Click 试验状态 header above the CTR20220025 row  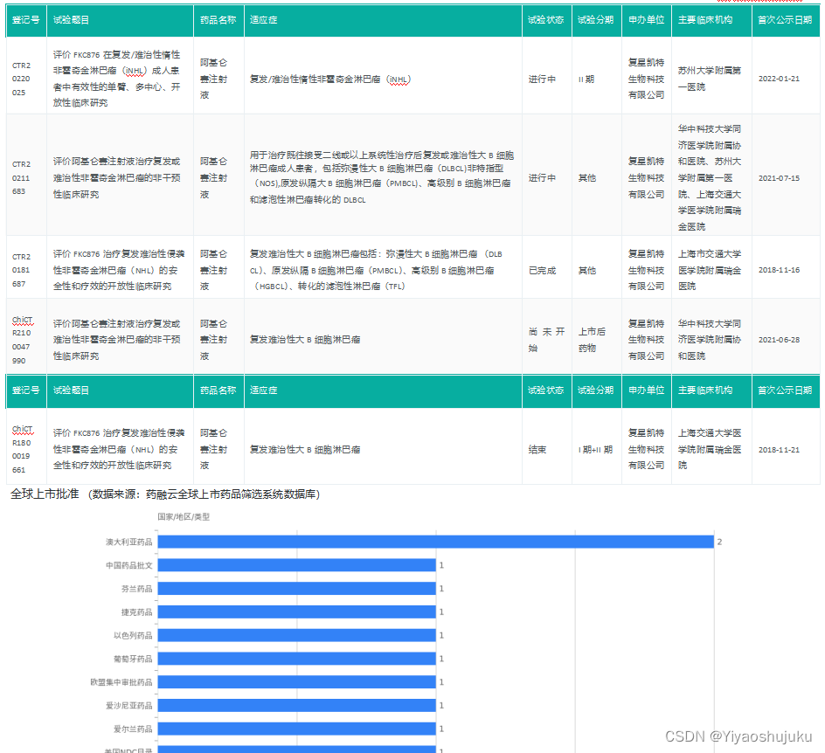[545, 20]
